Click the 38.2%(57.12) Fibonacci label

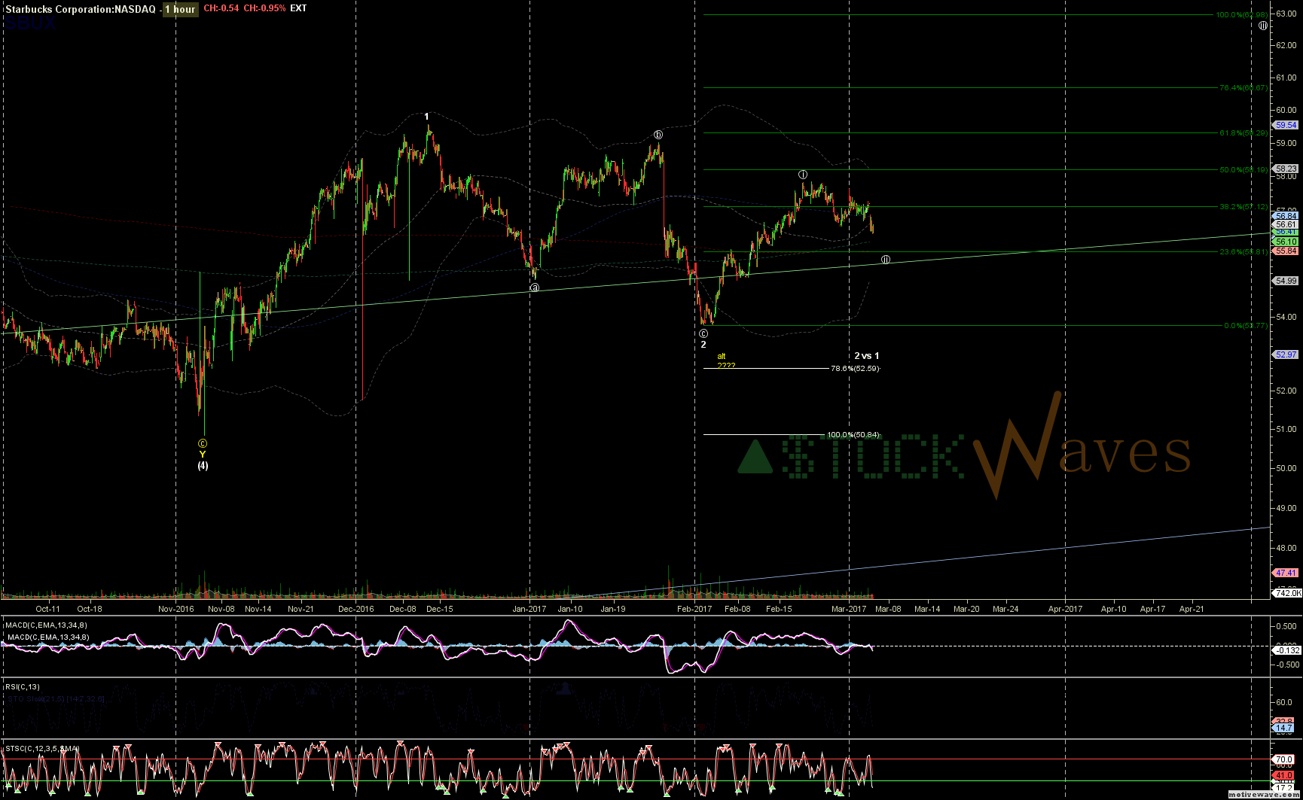(x=1243, y=207)
